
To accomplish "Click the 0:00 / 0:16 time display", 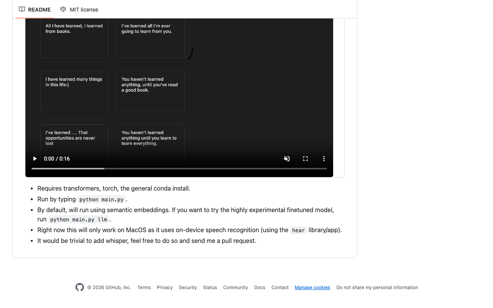I will 57,159.
